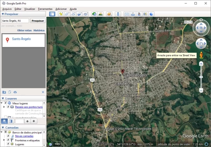
Task: Click the N north indicator on compass
Action: click(x=201, y=20)
